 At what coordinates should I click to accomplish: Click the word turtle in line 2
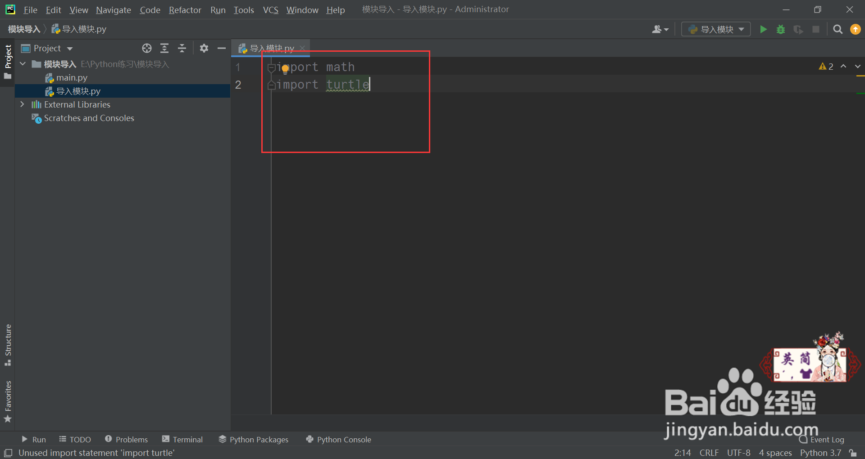pyautogui.click(x=347, y=84)
